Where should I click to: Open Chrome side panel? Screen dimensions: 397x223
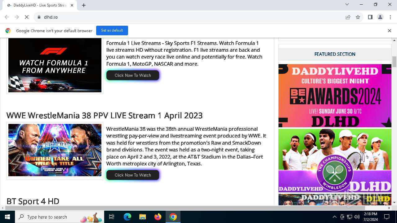tap(370, 17)
